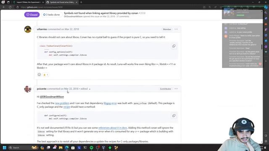This screenshot has width=269, height=151.
Task: Copy the FoobarConan code block
Action: (174, 46)
